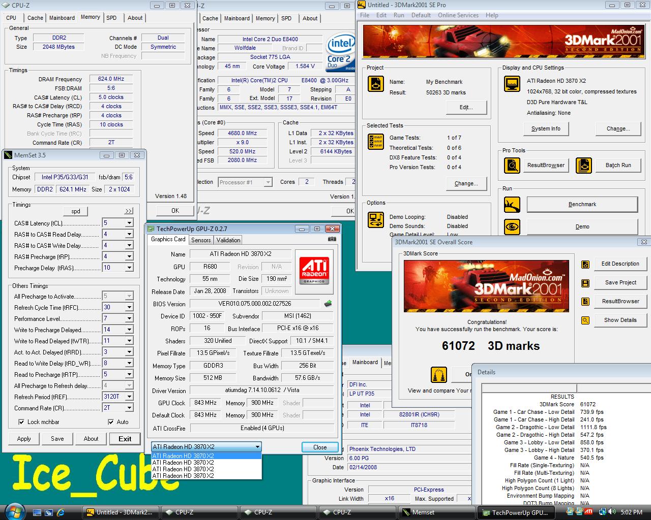Open the CAS# Latency (tCL) dropdown
Image resolution: width=651 pixels, height=520 pixels.
pos(129,223)
